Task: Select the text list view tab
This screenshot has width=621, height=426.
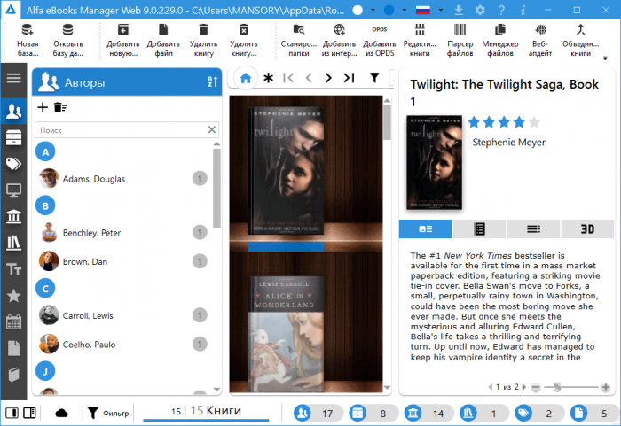Action: pos(533,228)
